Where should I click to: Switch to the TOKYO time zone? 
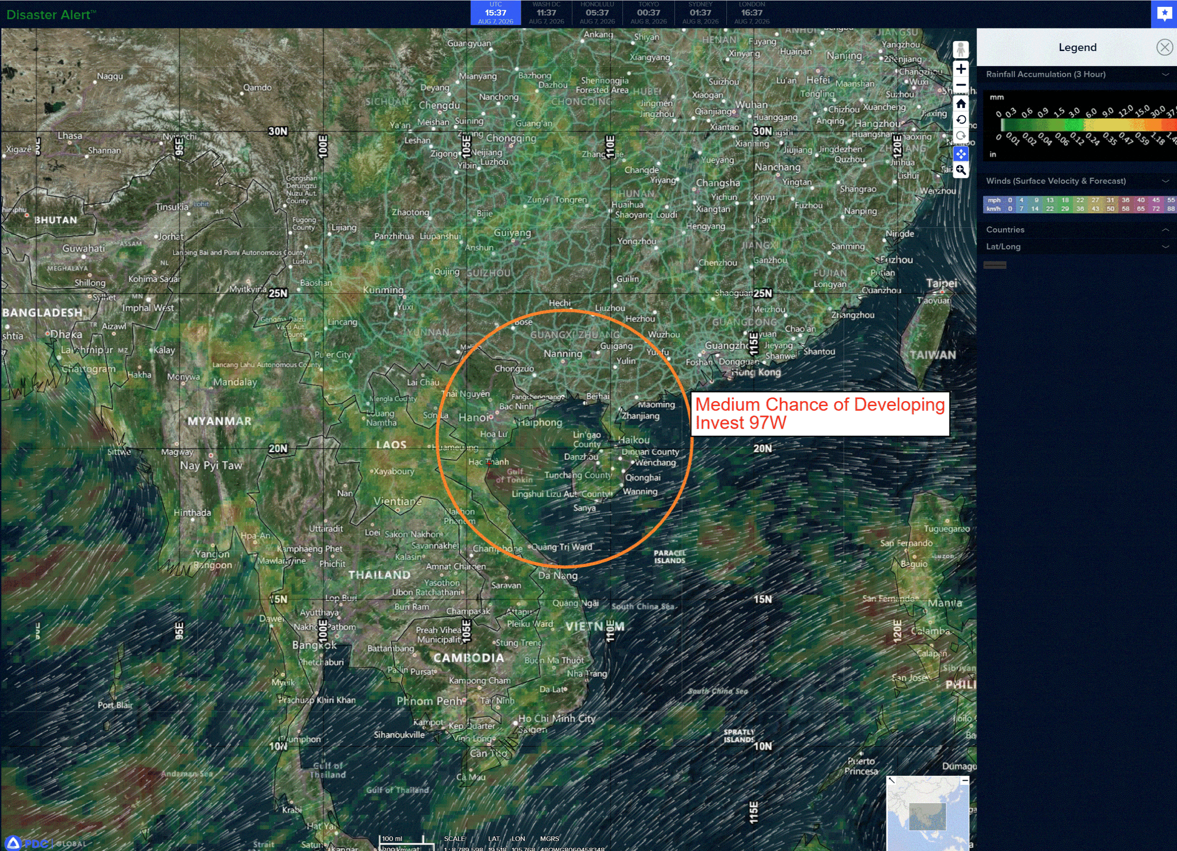tap(648, 13)
